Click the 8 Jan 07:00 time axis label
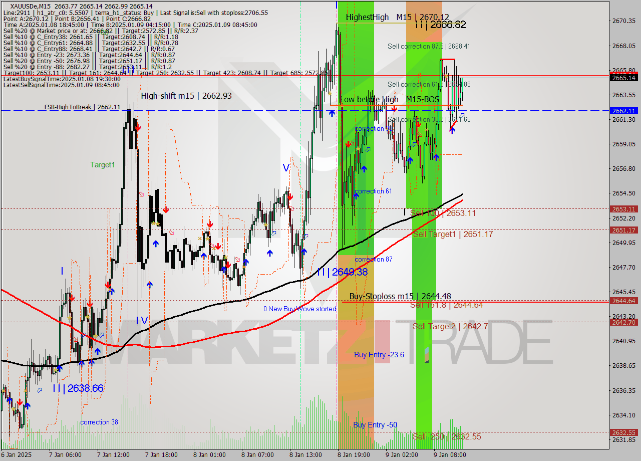Viewport: 641px width, 461px height. pyautogui.click(x=257, y=455)
